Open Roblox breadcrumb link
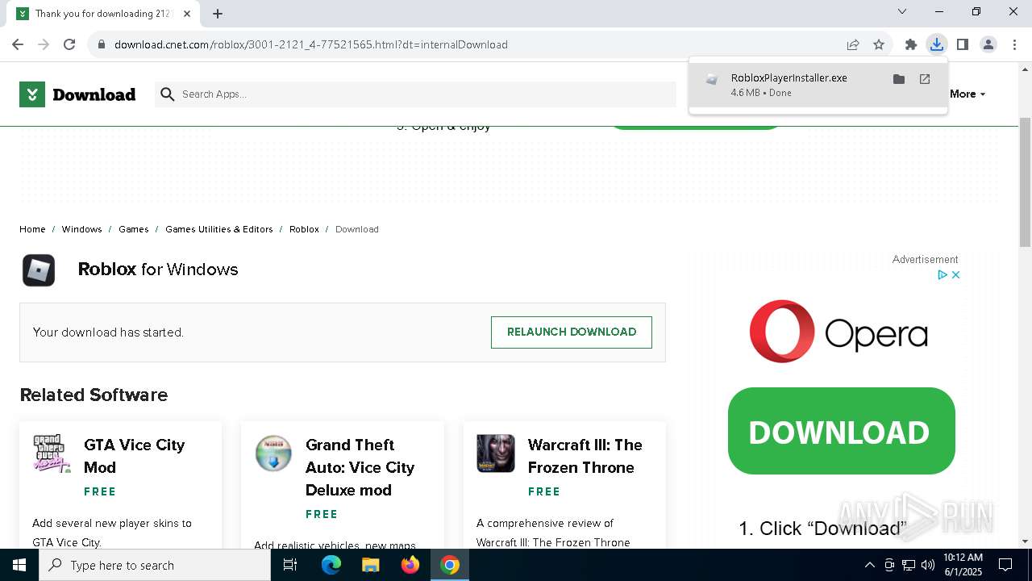Viewport: 1032px width, 581px height. 304,229
